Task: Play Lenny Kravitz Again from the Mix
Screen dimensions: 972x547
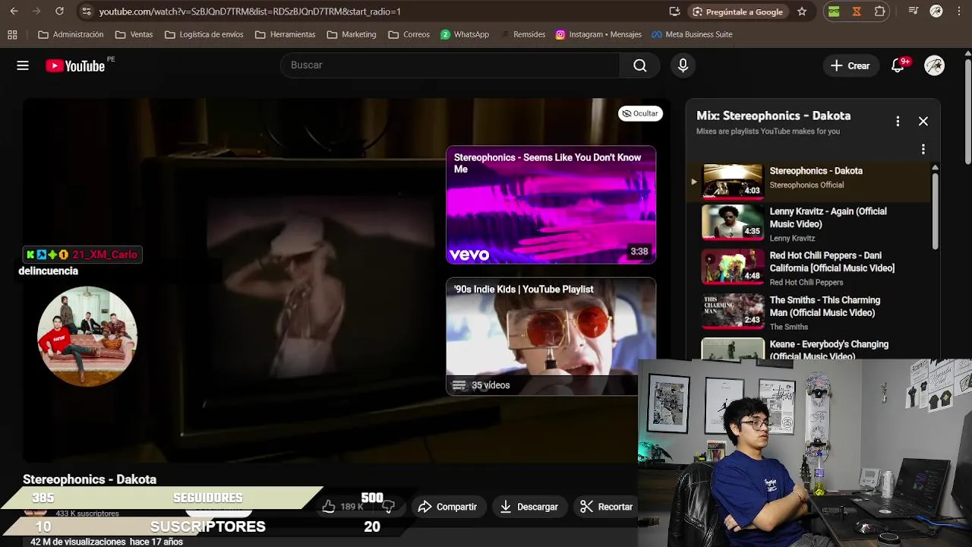Action: 808,223
